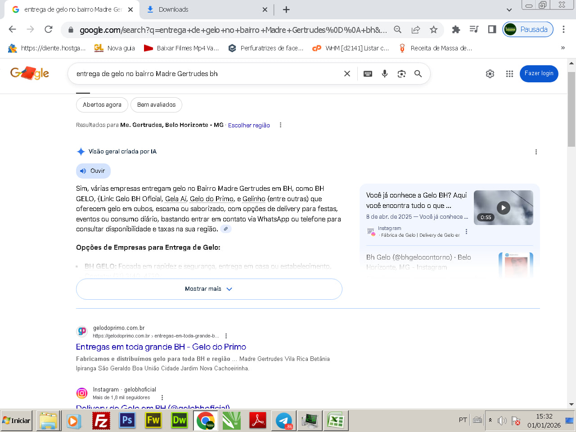
Task: Open Chrome extensions puzzle icon
Action: pyautogui.click(x=456, y=30)
